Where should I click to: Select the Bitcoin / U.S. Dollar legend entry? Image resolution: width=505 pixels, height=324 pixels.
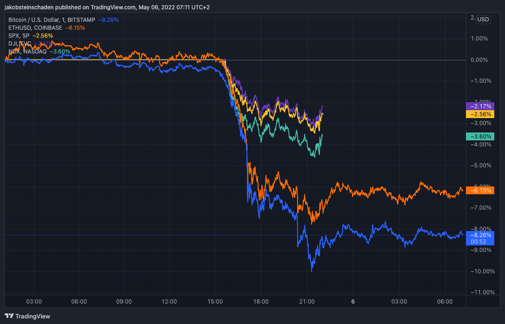coord(51,20)
